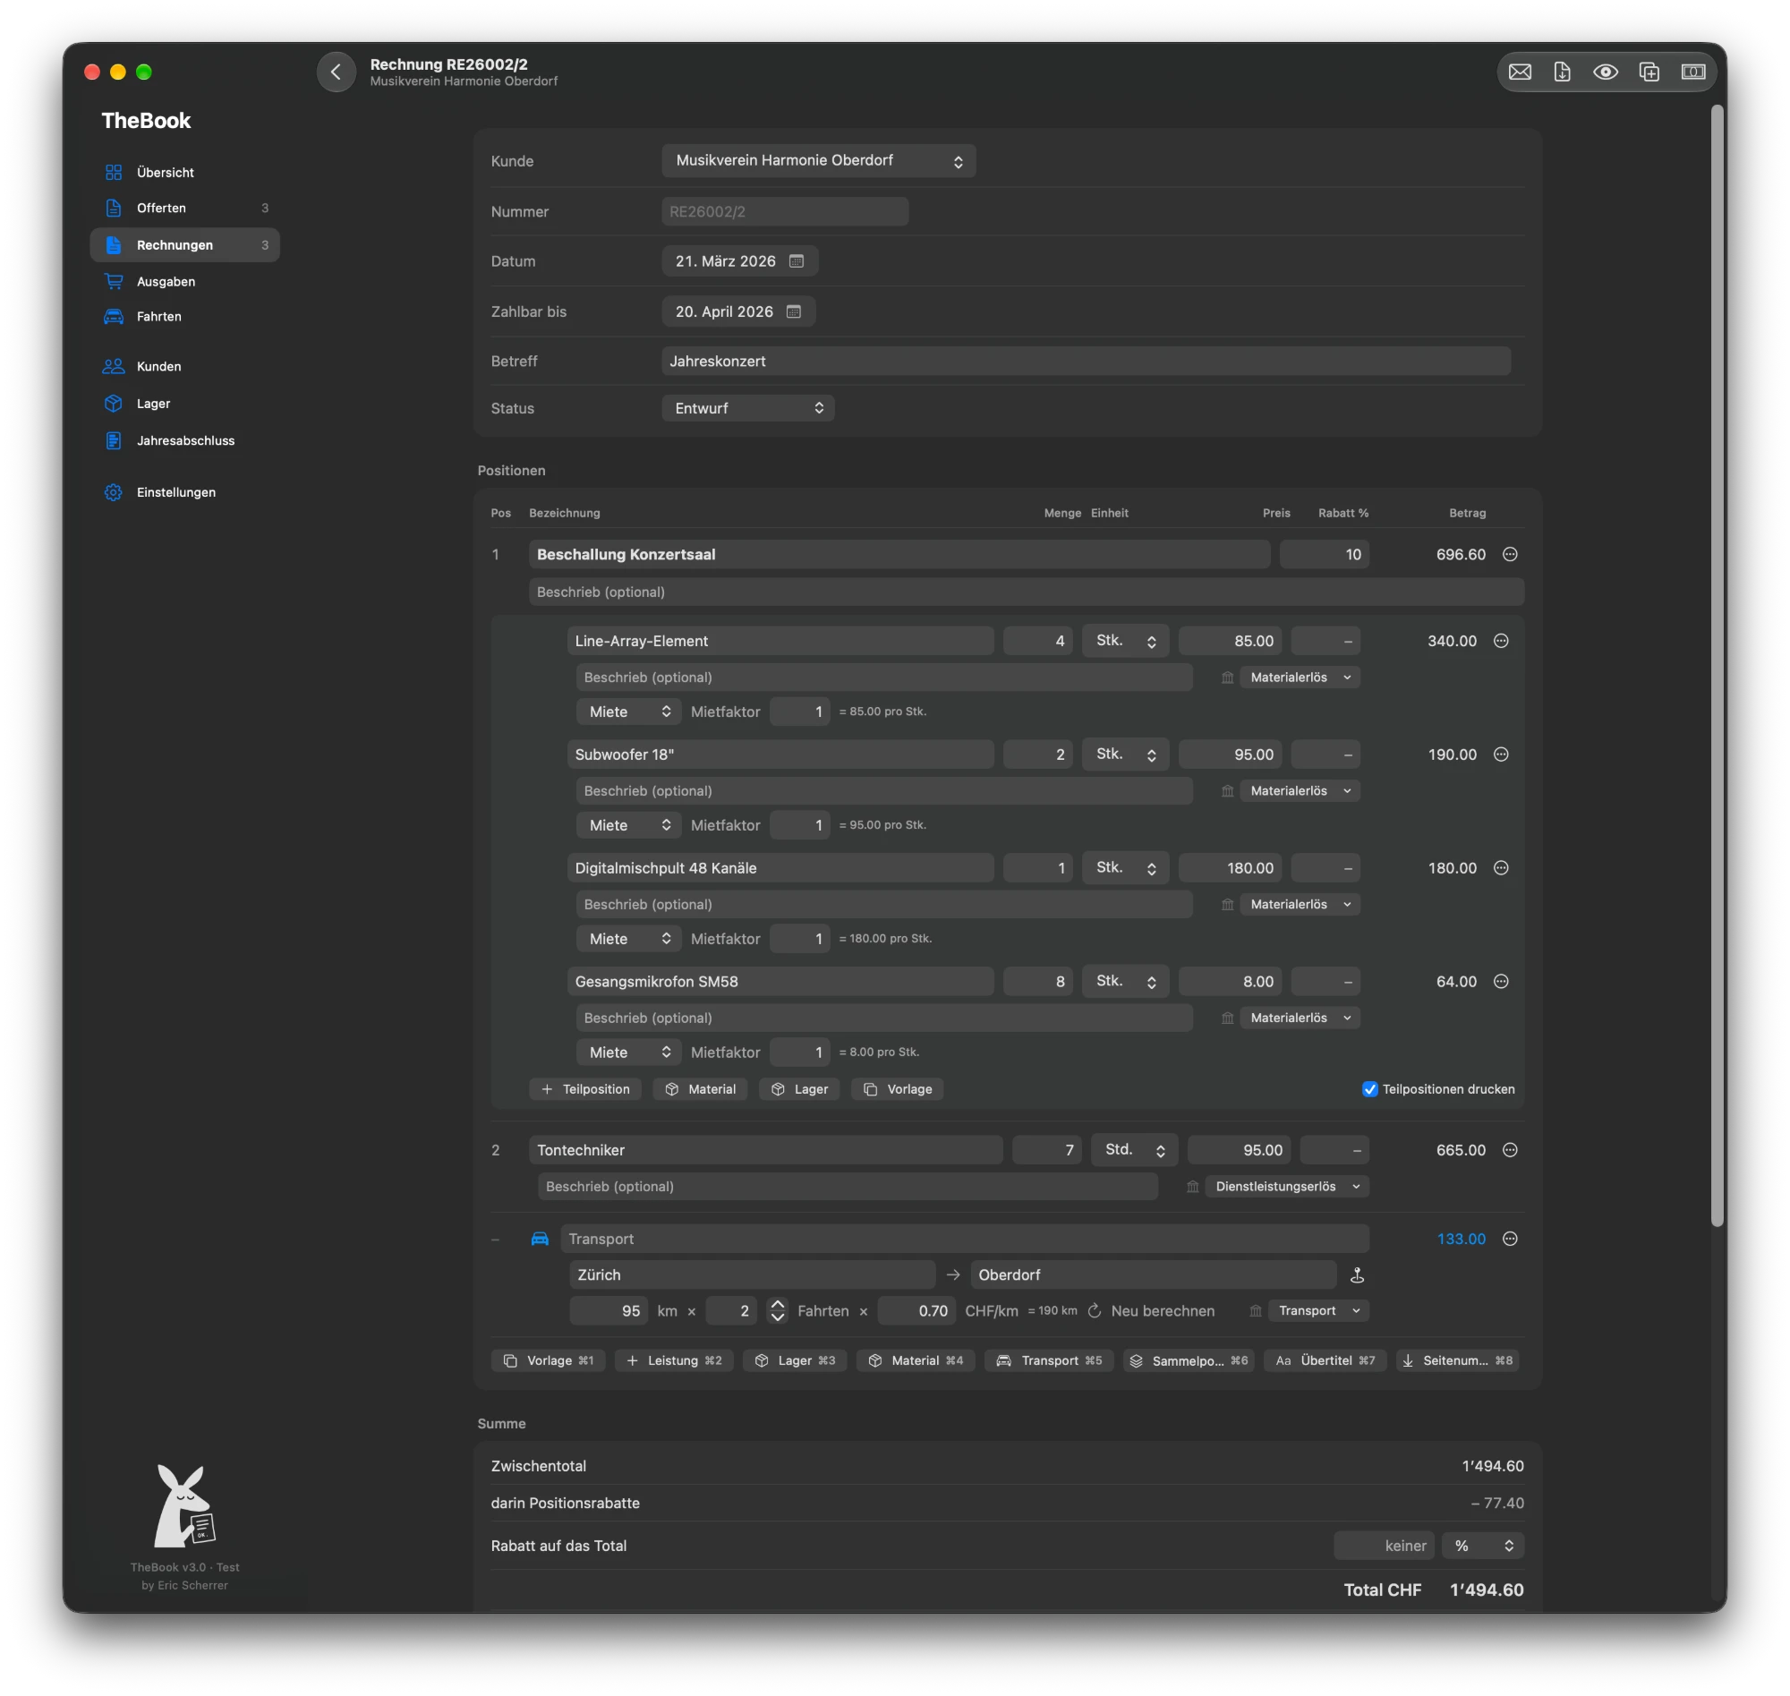Go to Offerten in sidebar

click(x=184, y=208)
